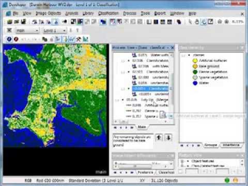Click the move process down arrow button
248x186 pixels.
point(168,138)
